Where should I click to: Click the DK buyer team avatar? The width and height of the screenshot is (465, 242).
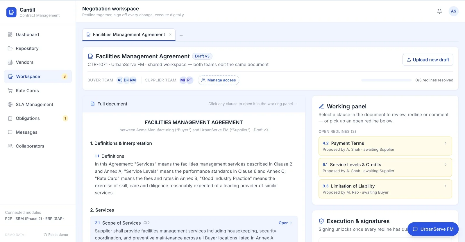click(126, 80)
